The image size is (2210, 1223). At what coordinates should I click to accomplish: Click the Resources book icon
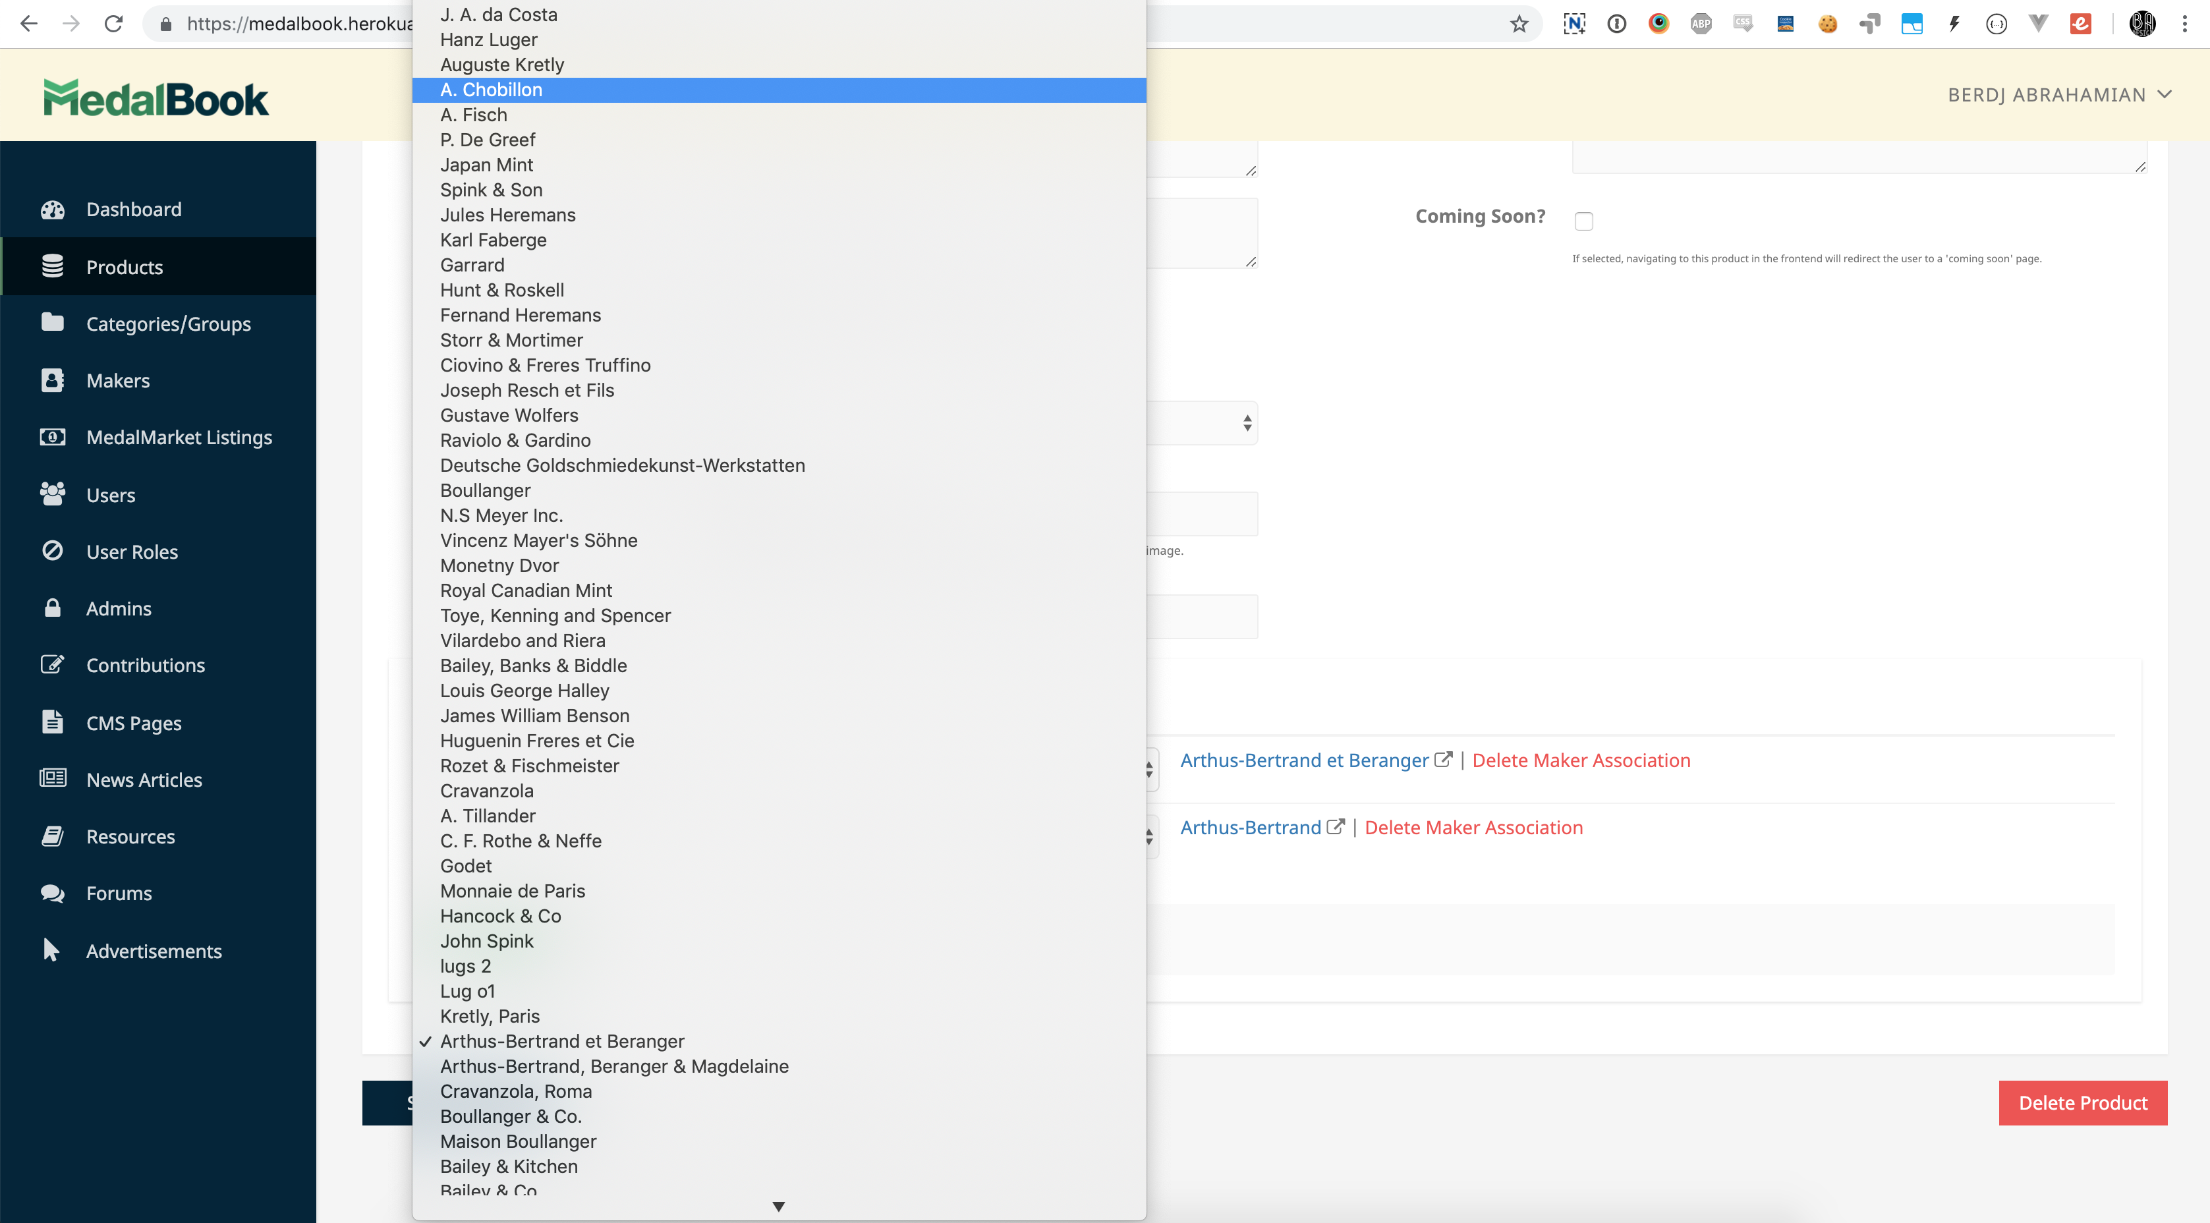tap(52, 836)
